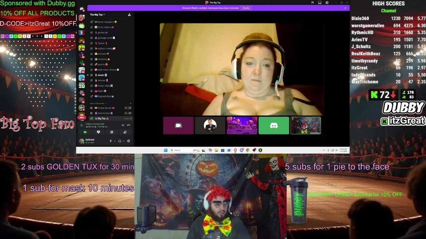Share your screen in voice panel
Screen dimensions: 426x239
coord(99,132)
